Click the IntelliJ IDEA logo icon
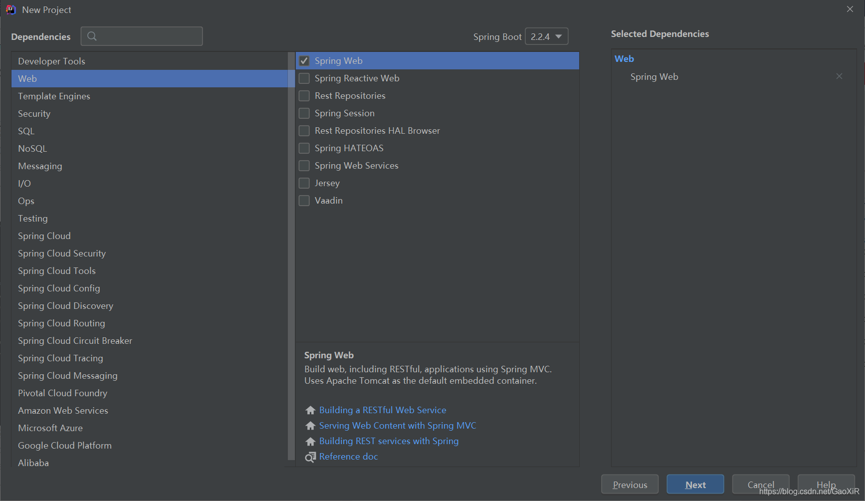Viewport: 865px width, 501px height. [x=11, y=9]
